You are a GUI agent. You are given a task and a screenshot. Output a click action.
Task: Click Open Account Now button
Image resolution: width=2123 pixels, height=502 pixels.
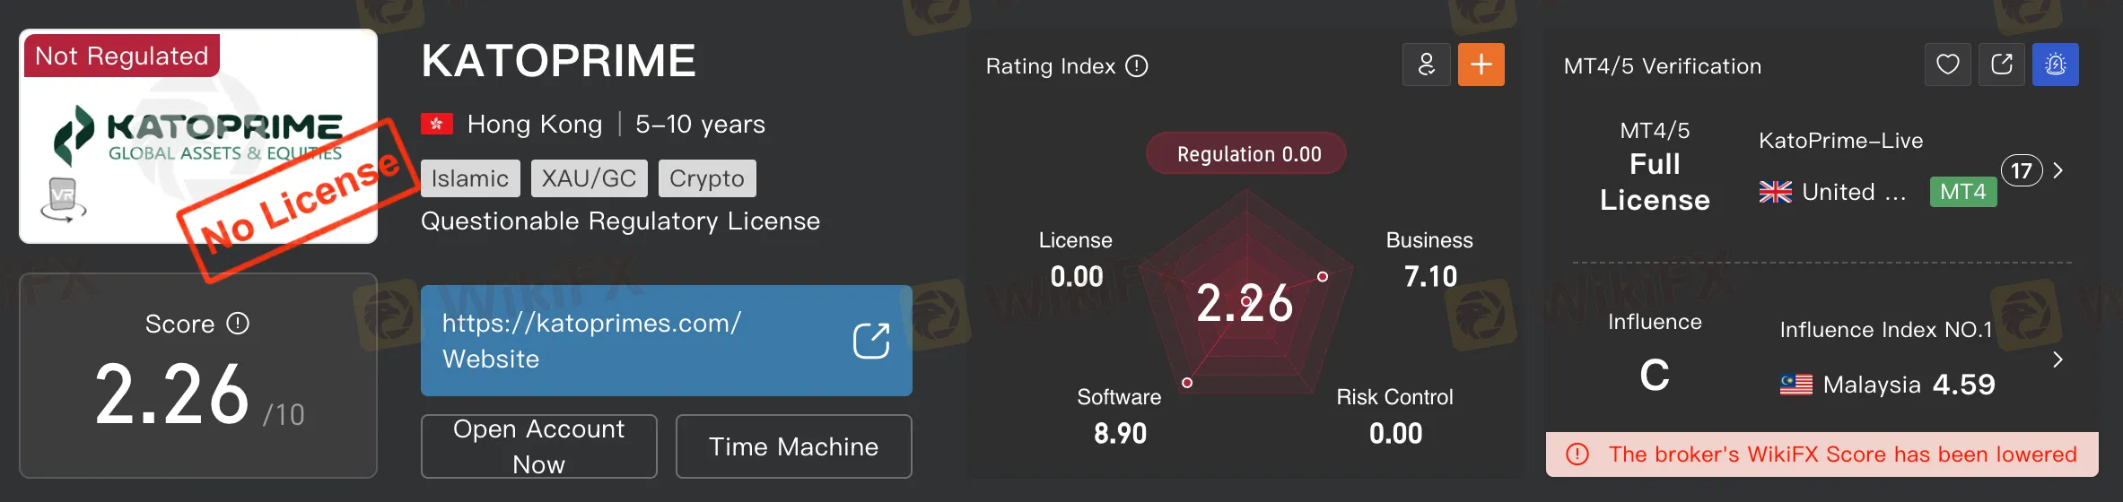point(539,446)
